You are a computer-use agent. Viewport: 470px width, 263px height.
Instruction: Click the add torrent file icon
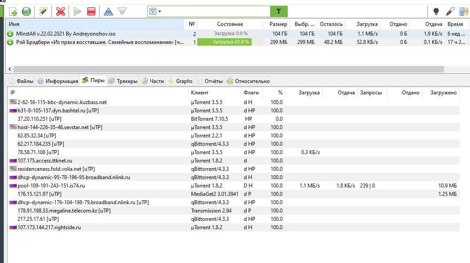pyautogui.click(x=13, y=11)
